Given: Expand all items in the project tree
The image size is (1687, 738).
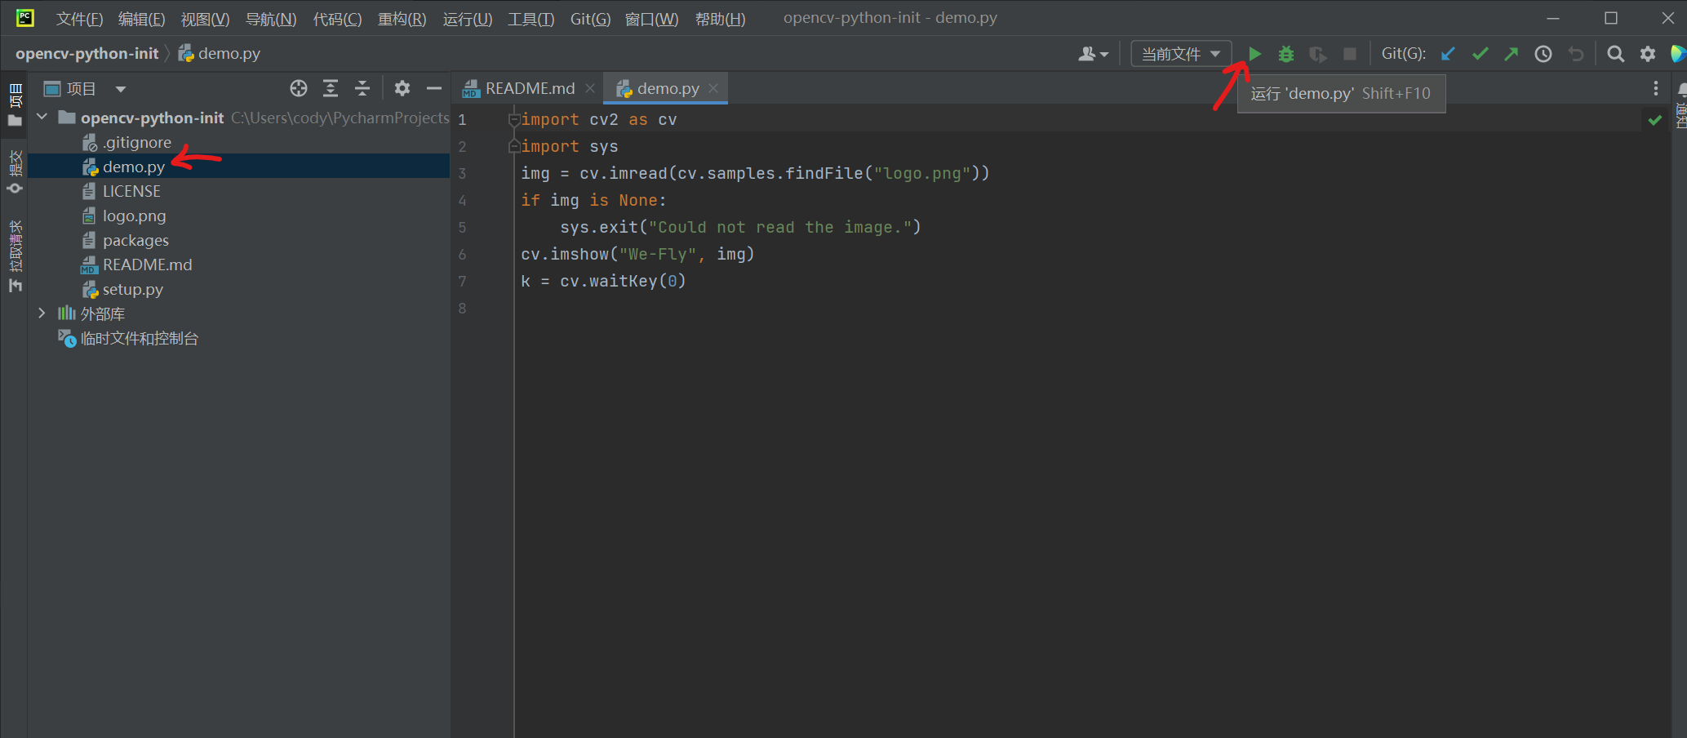Looking at the screenshot, I should [331, 88].
